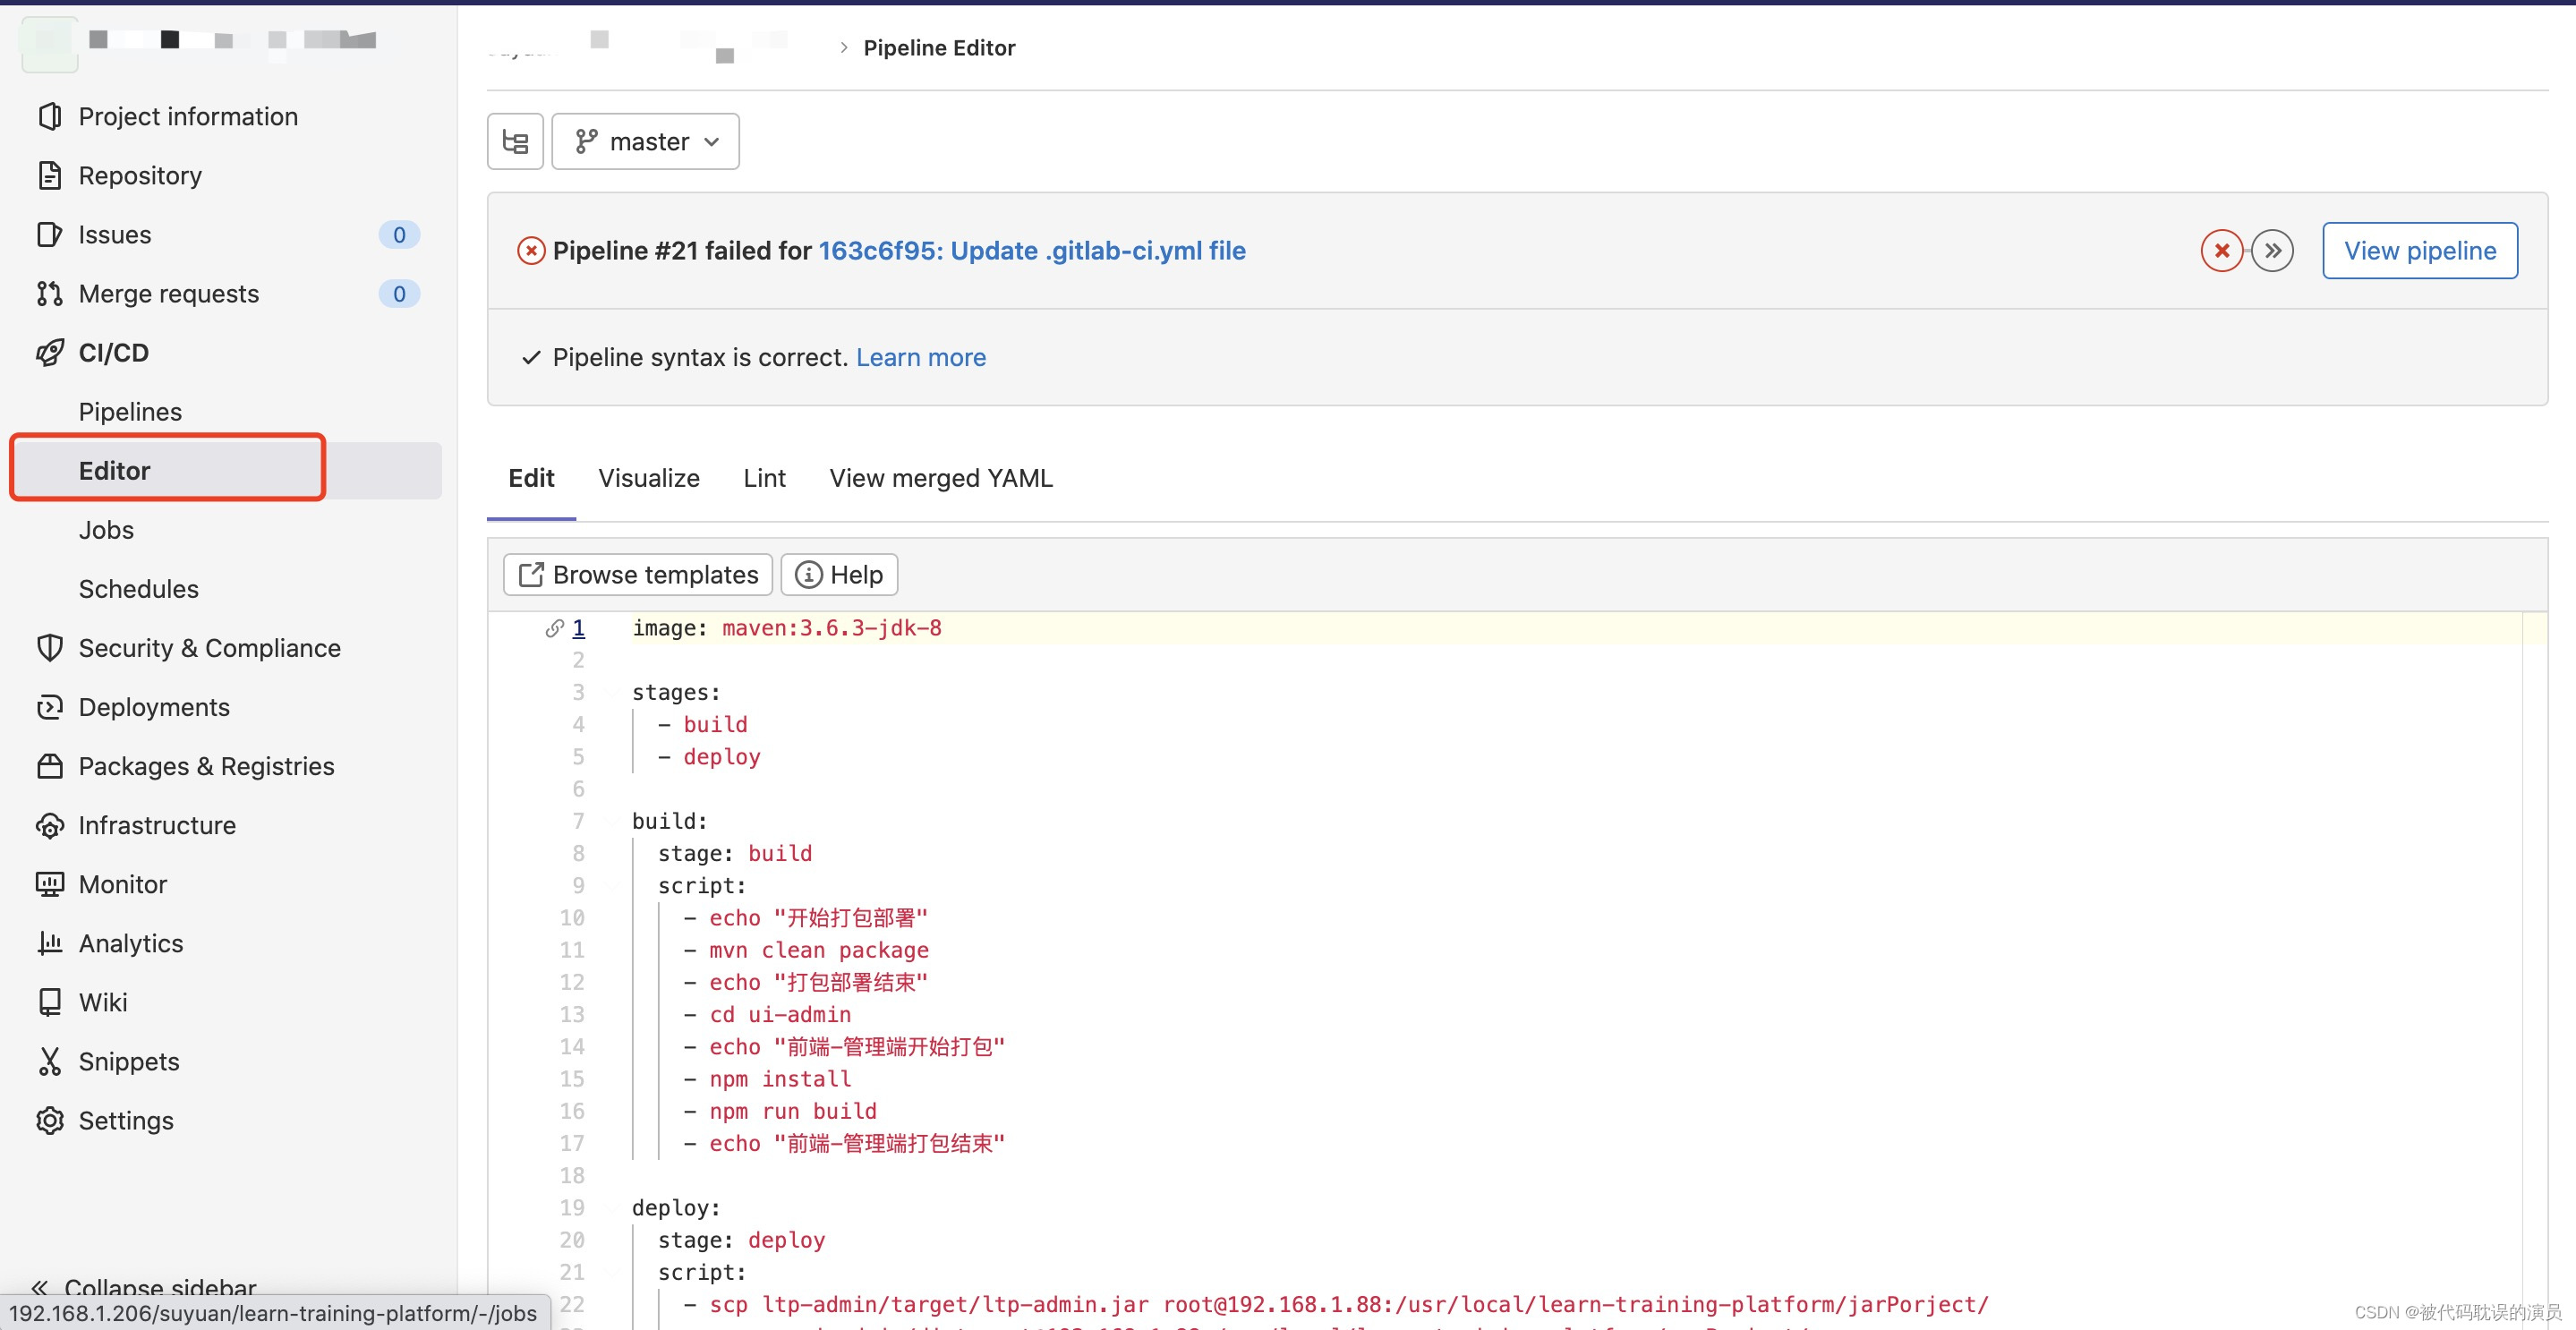This screenshot has width=2576, height=1330.
Task: Switch to the Visualize tab
Action: click(x=650, y=477)
